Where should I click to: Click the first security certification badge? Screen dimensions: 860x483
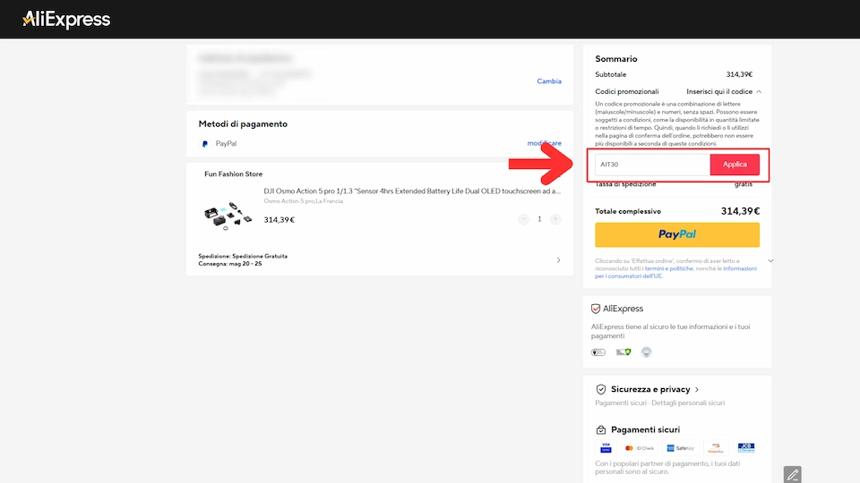[x=598, y=352]
